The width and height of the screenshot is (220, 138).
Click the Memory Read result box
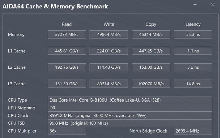[67, 34]
